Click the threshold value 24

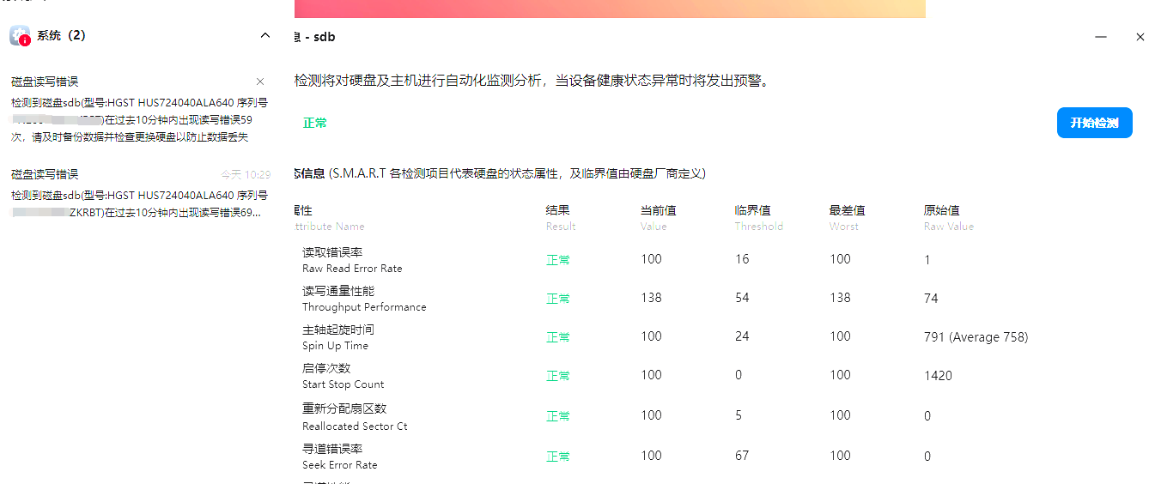tap(742, 336)
